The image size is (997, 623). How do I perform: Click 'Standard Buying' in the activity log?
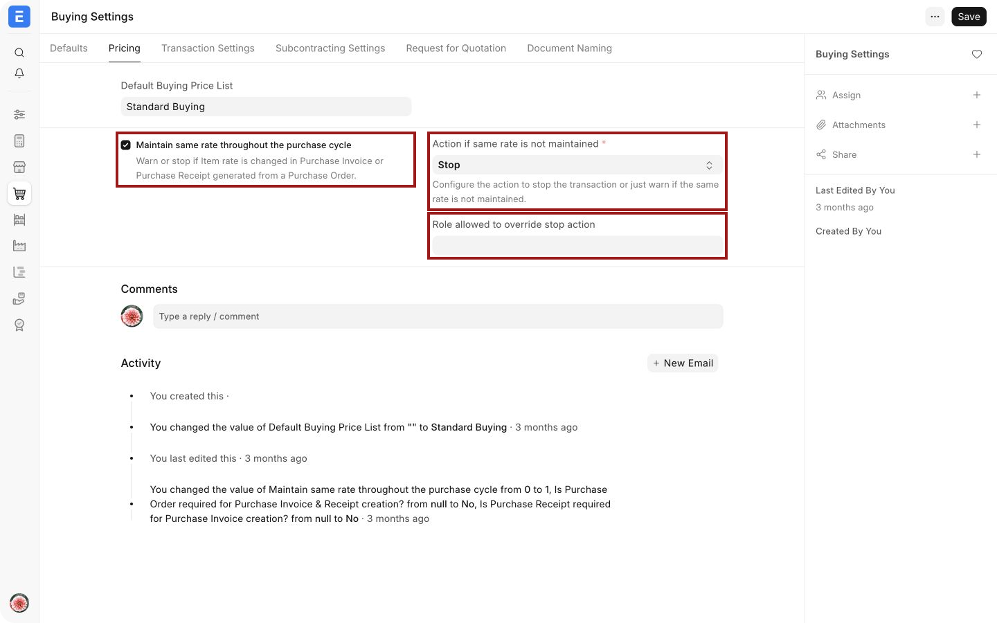[x=469, y=427]
